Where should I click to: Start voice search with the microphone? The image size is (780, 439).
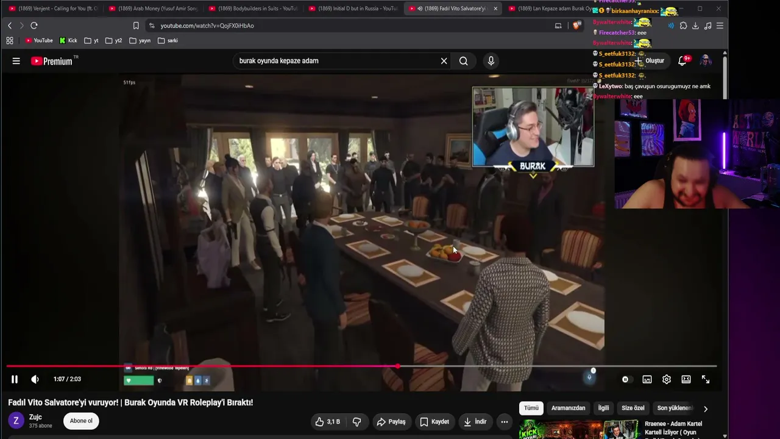tap(491, 61)
